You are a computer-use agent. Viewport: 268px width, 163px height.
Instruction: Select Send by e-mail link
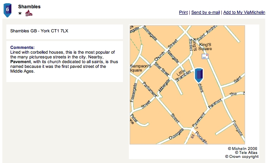pyautogui.click(x=206, y=13)
